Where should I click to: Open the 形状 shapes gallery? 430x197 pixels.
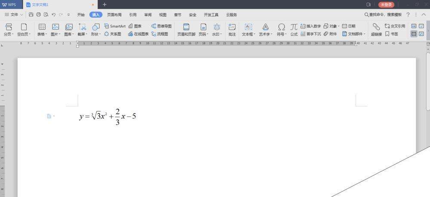coord(96,30)
